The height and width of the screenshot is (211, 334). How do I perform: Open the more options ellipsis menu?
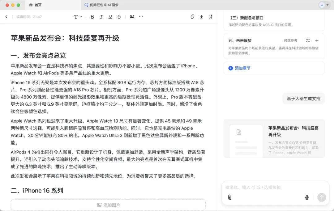[141, 17]
